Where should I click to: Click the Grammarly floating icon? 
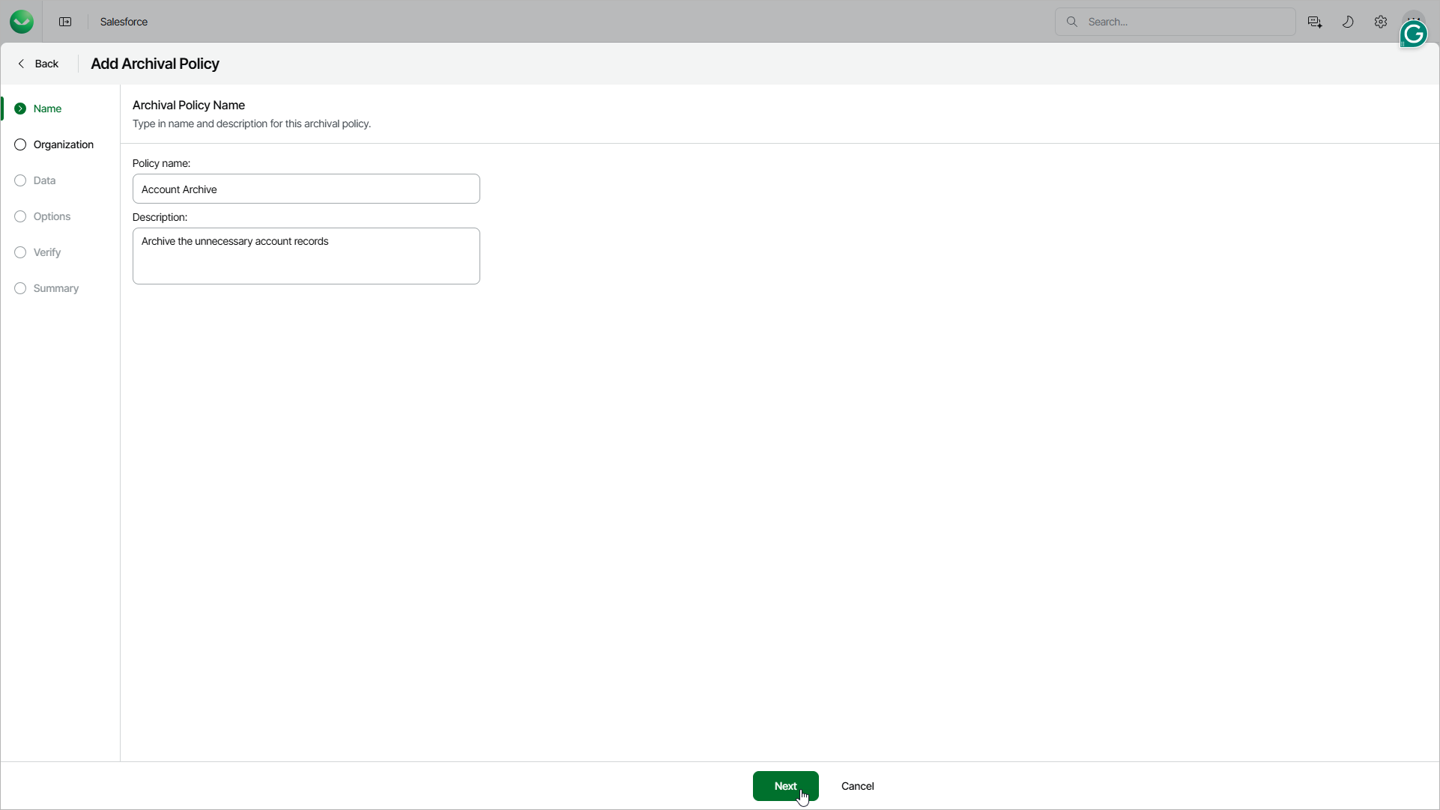click(x=1413, y=34)
